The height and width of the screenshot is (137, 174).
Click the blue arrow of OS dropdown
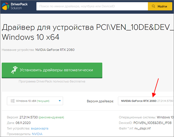pos(60,101)
